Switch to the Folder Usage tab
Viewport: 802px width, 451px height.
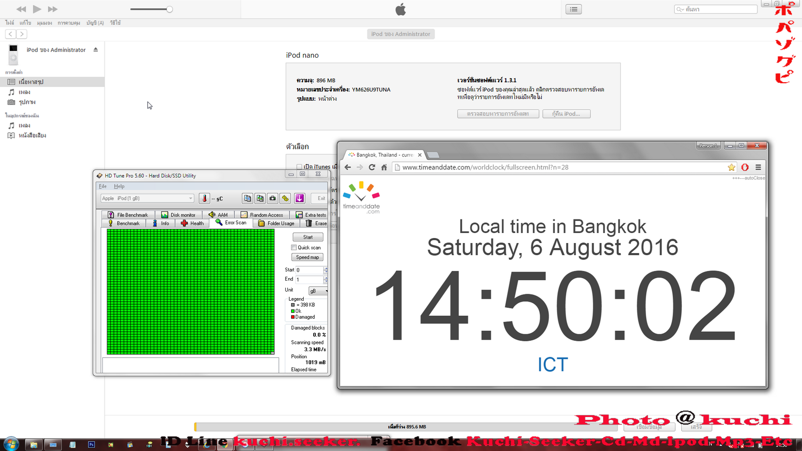[x=276, y=223]
